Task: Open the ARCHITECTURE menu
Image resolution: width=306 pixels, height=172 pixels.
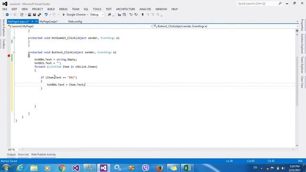Action: pyautogui.click(x=125, y=9)
